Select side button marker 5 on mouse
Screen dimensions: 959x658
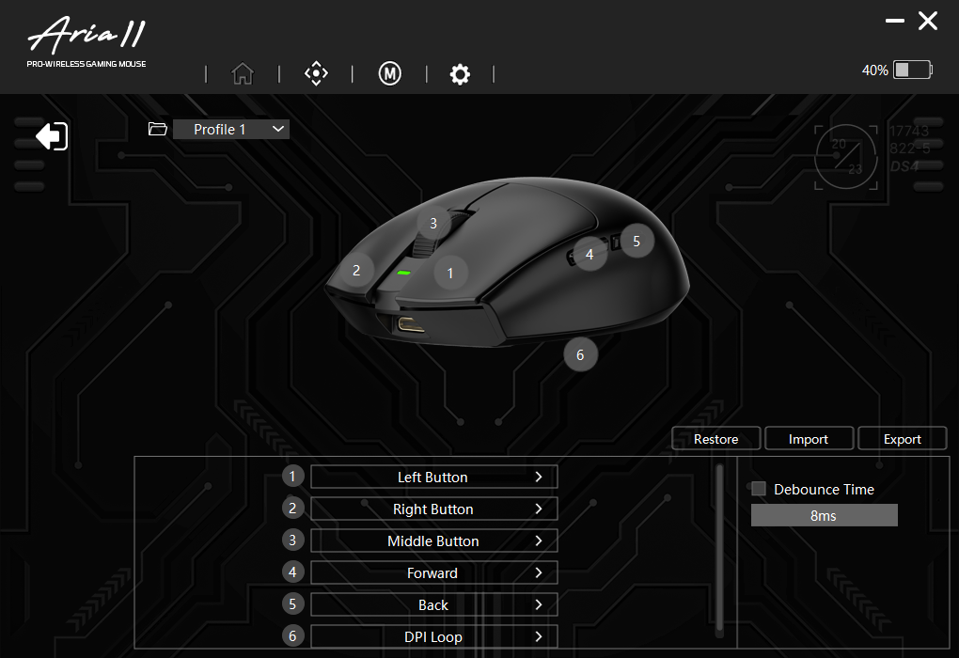637,241
